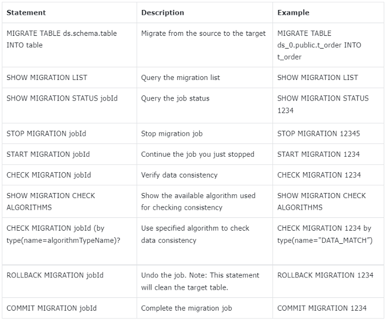Click the CHECK MIGRATION jobId statement cell
The height and width of the screenshot is (320, 386).
click(x=49, y=175)
